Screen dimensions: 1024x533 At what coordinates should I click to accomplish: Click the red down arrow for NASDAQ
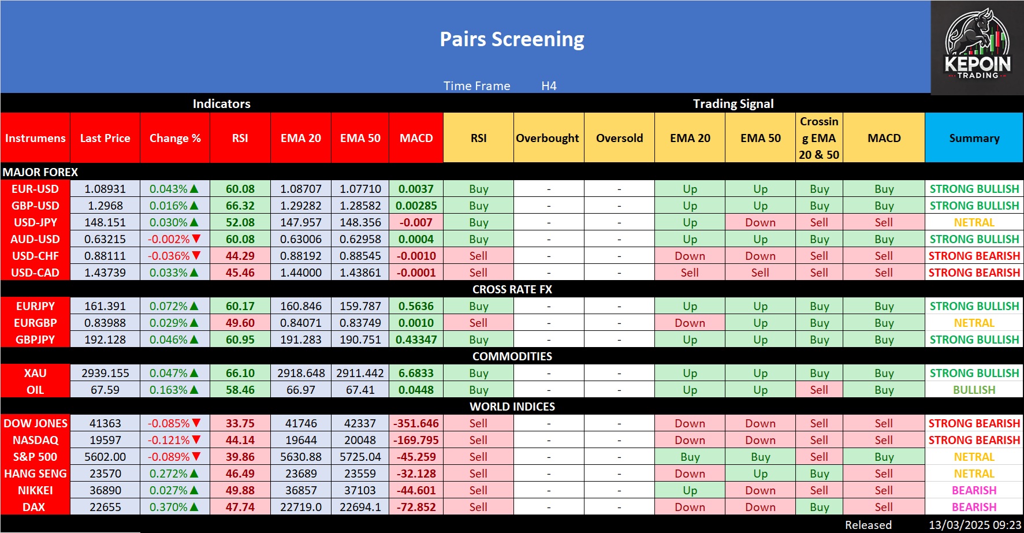(196, 440)
